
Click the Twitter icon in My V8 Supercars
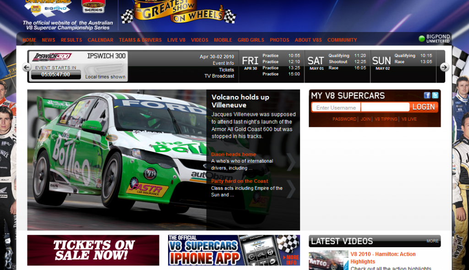point(435,95)
